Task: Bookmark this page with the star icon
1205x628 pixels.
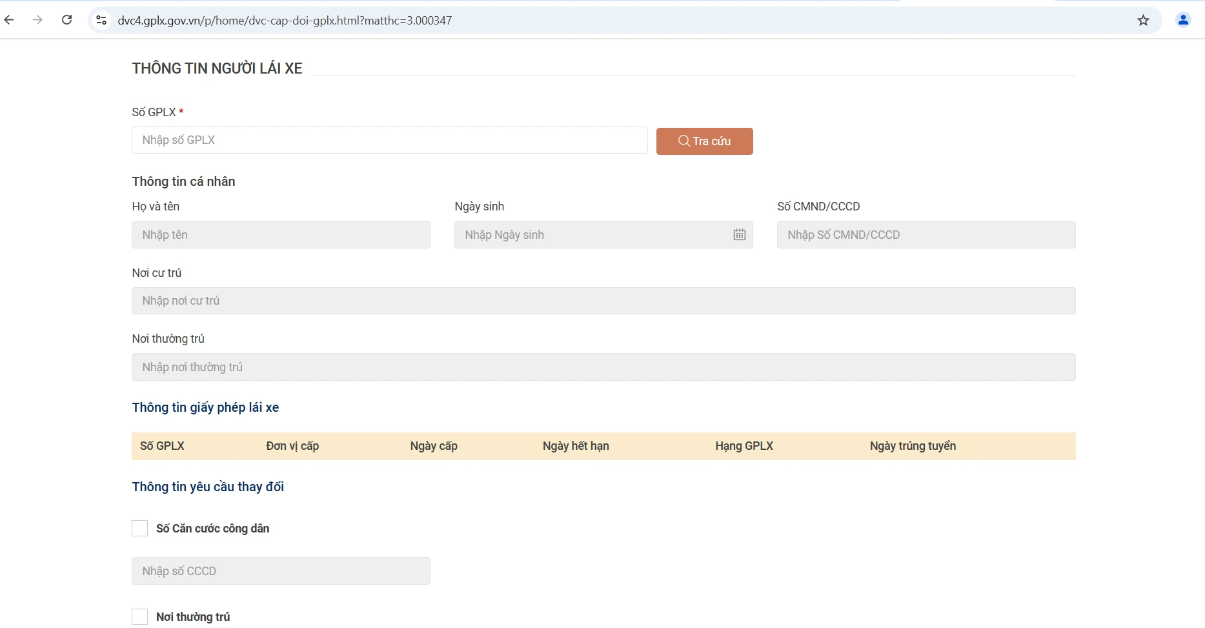Action: pos(1143,21)
